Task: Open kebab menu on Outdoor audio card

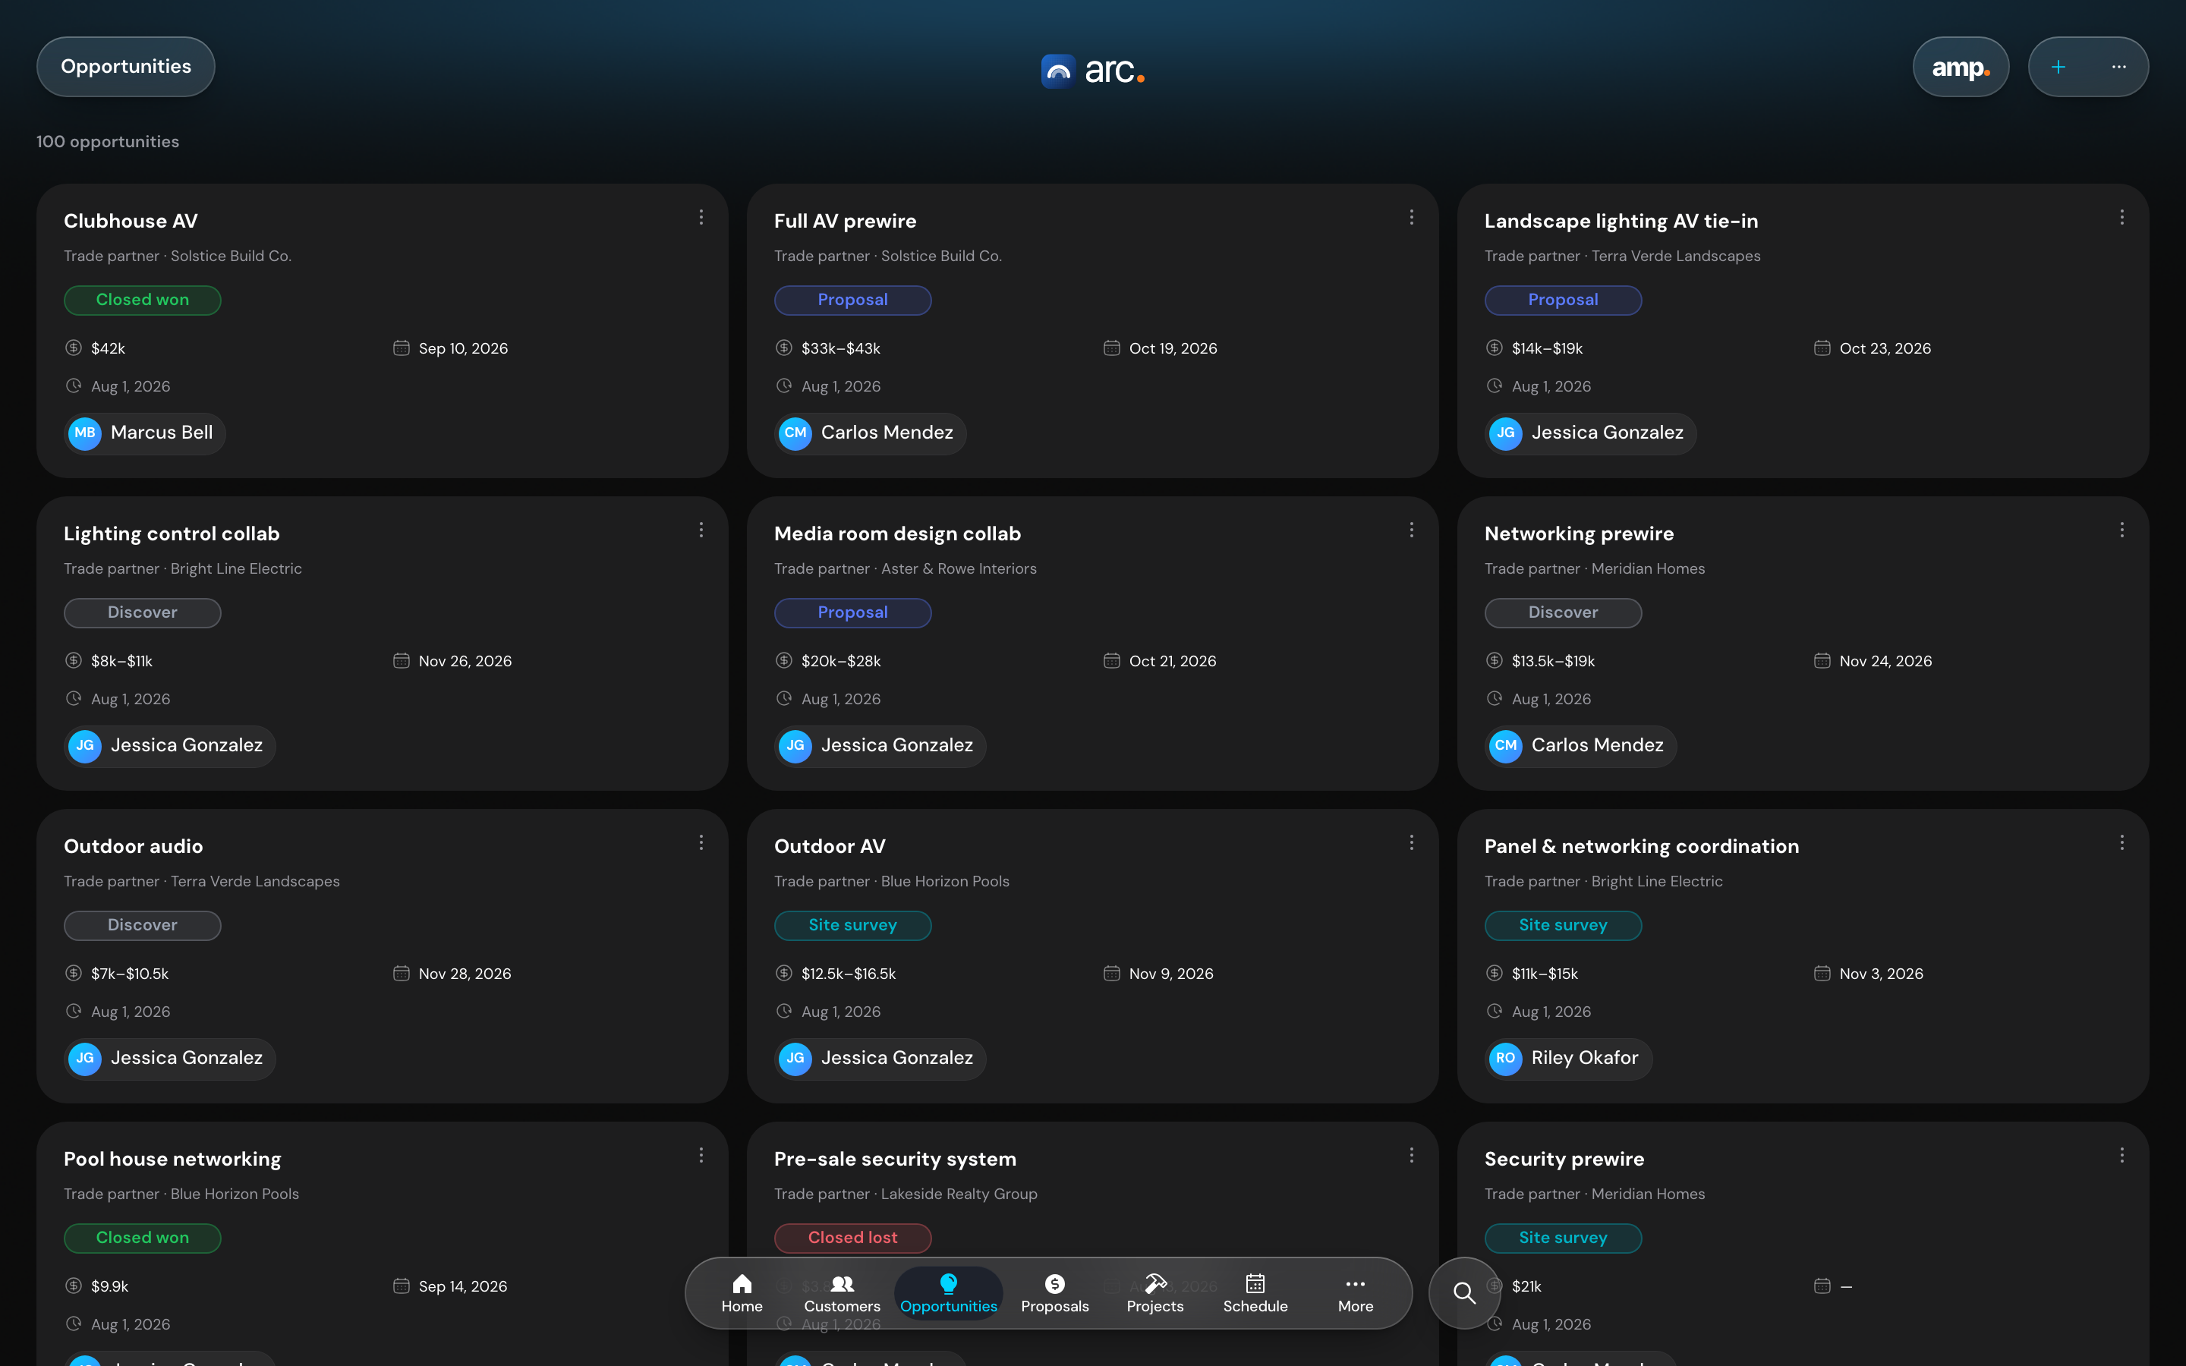Action: [x=701, y=843]
